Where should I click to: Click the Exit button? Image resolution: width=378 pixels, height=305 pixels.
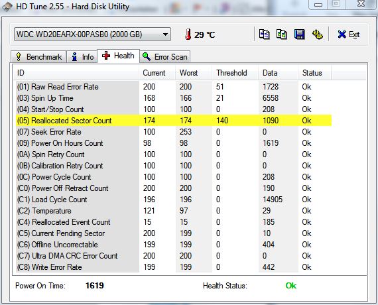click(x=349, y=34)
